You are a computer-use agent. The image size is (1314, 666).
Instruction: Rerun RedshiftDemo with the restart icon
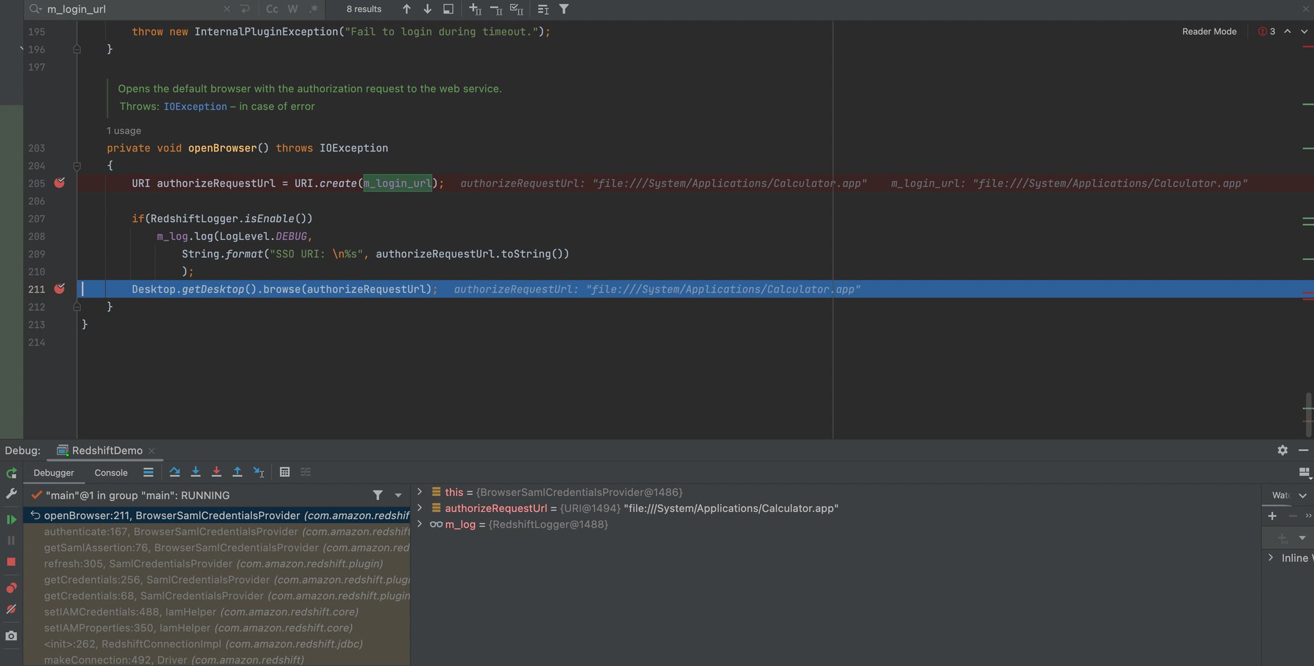click(x=10, y=473)
